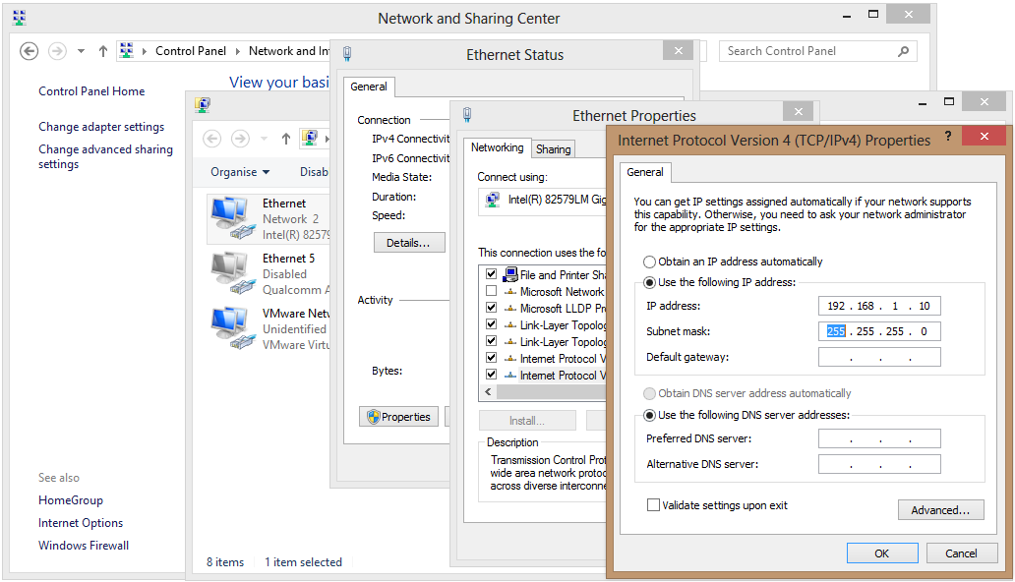Cancel the IPv4 Properties dialog
Viewport: 1015px width, 582px height.
(961, 553)
